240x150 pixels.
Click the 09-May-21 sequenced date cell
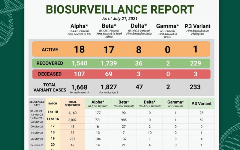[37, 127]
